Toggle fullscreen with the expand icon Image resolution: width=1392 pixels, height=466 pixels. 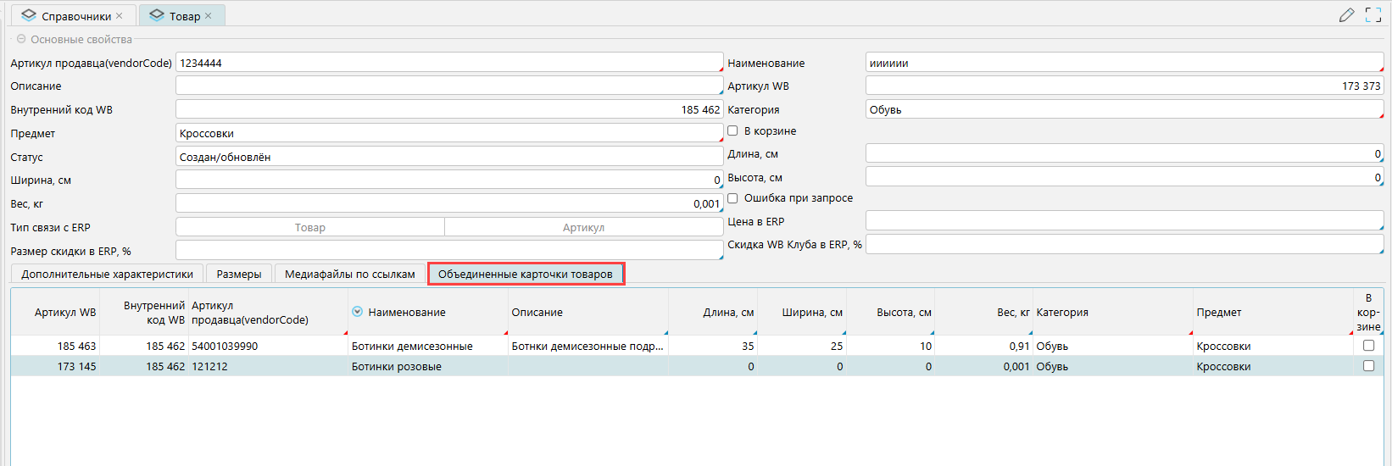coord(1373,15)
